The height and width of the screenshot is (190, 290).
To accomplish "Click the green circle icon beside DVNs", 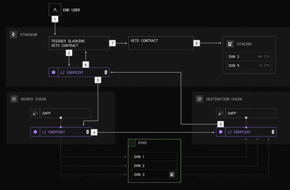I will [131, 143].
